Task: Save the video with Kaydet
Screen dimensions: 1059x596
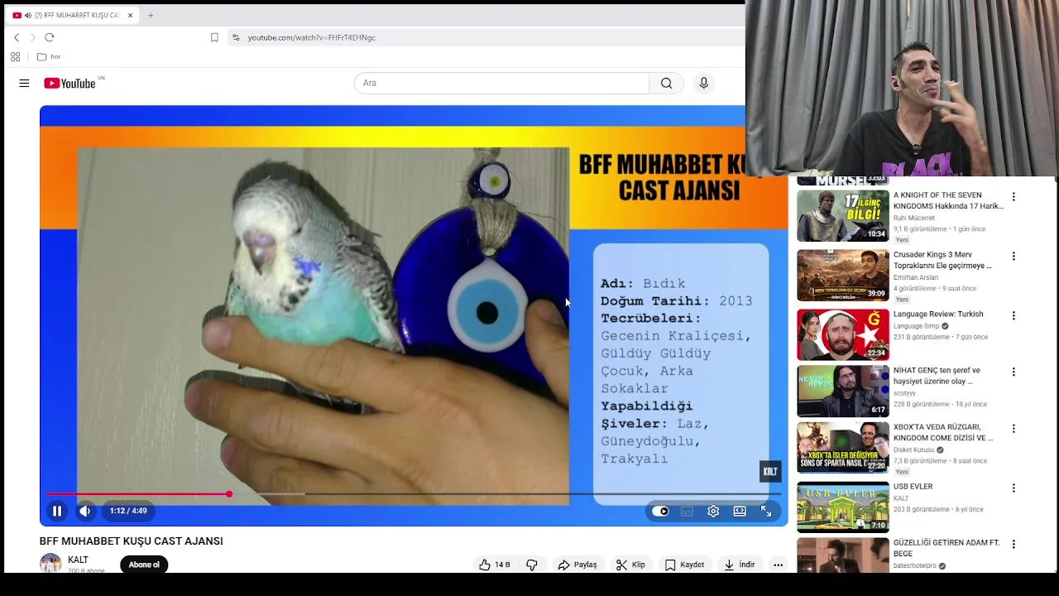Action: (684, 565)
